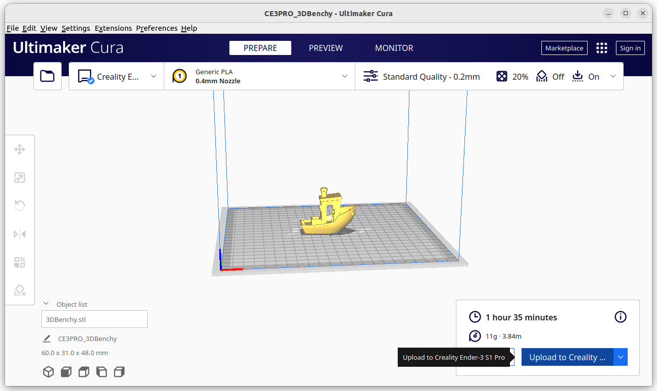
Task: Click the Creality printer icon
Action: pyautogui.click(x=85, y=76)
